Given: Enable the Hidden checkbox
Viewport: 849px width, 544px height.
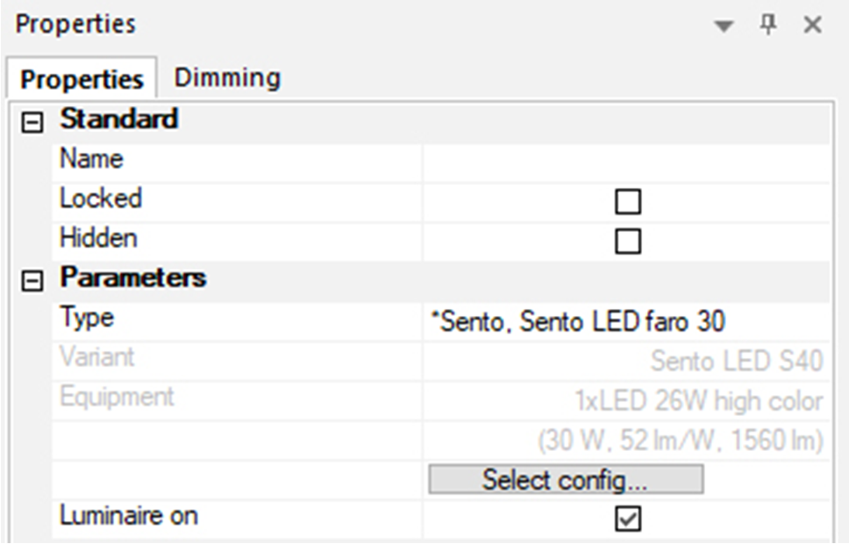Looking at the screenshot, I should pos(628,241).
